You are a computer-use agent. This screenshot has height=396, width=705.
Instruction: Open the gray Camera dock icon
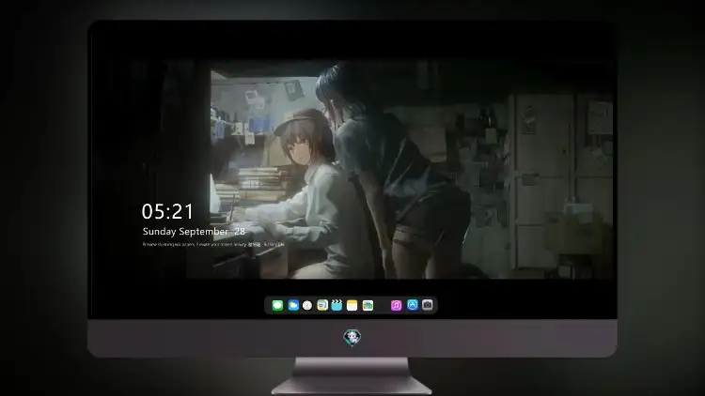pos(428,305)
